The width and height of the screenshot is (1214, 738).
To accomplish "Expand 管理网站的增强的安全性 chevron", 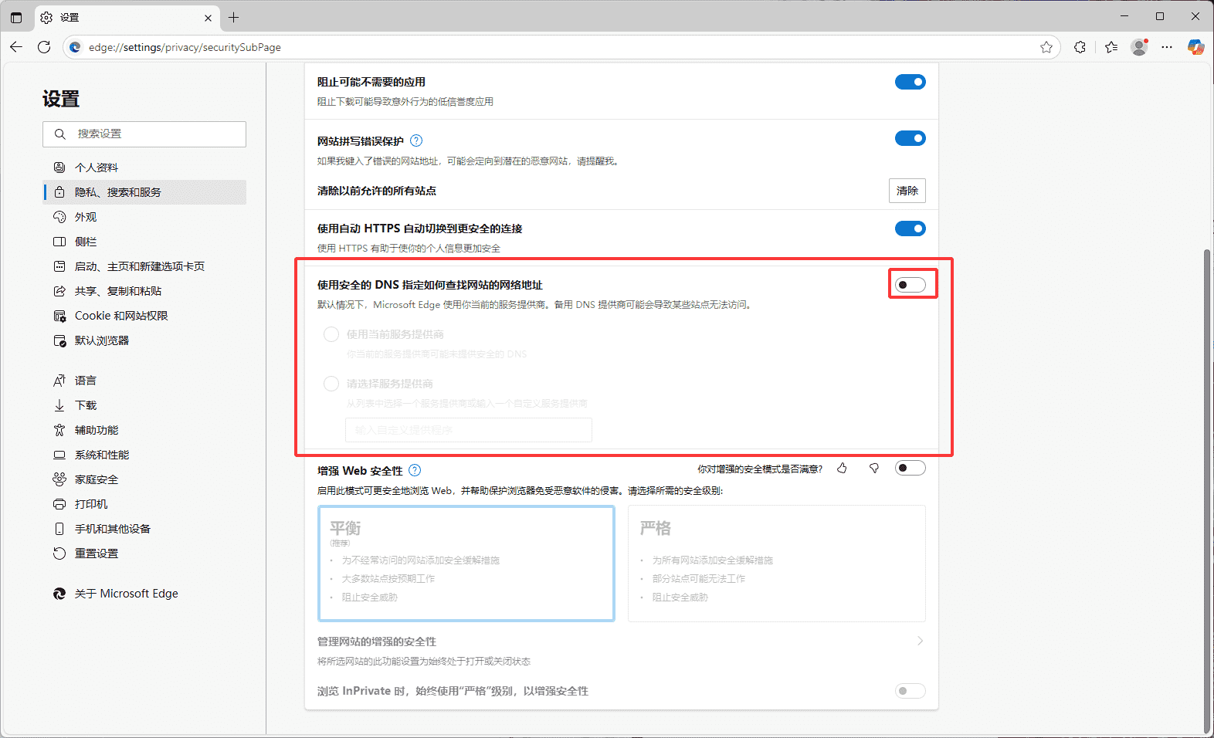I will (919, 641).
